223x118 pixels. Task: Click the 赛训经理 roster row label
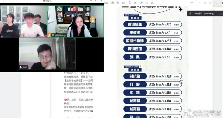[135, 49]
